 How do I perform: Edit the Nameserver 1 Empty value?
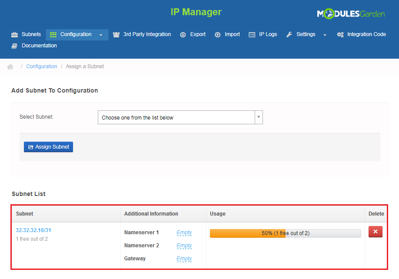pyautogui.click(x=184, y=232)
